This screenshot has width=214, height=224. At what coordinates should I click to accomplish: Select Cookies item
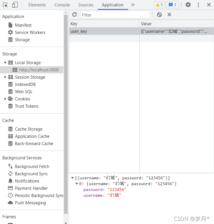tap(23, 99)
